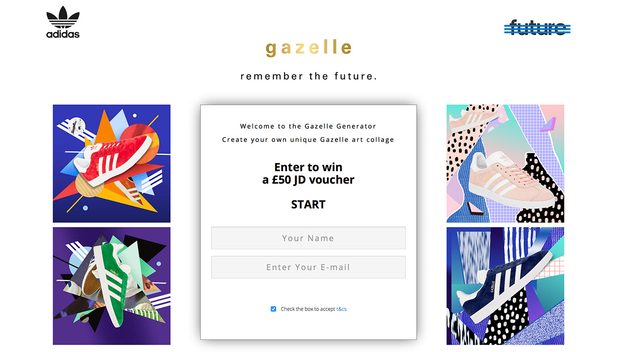Click the 'Check the box to accept' label

click(308, 309)
